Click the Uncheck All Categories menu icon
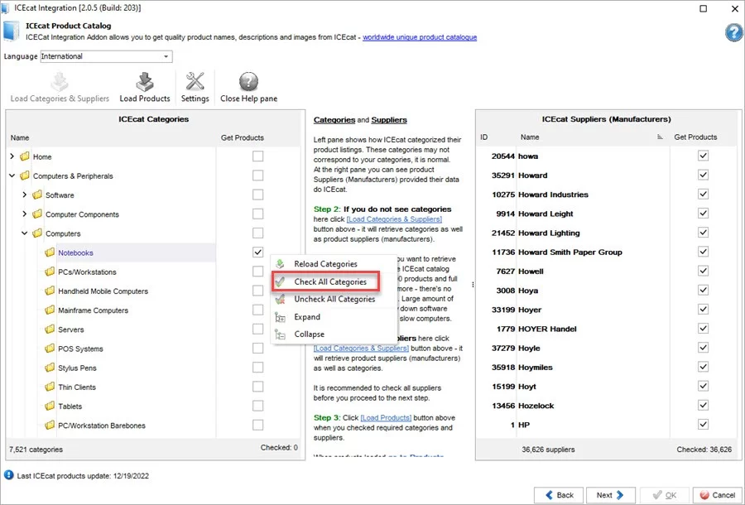 (281, 299)
